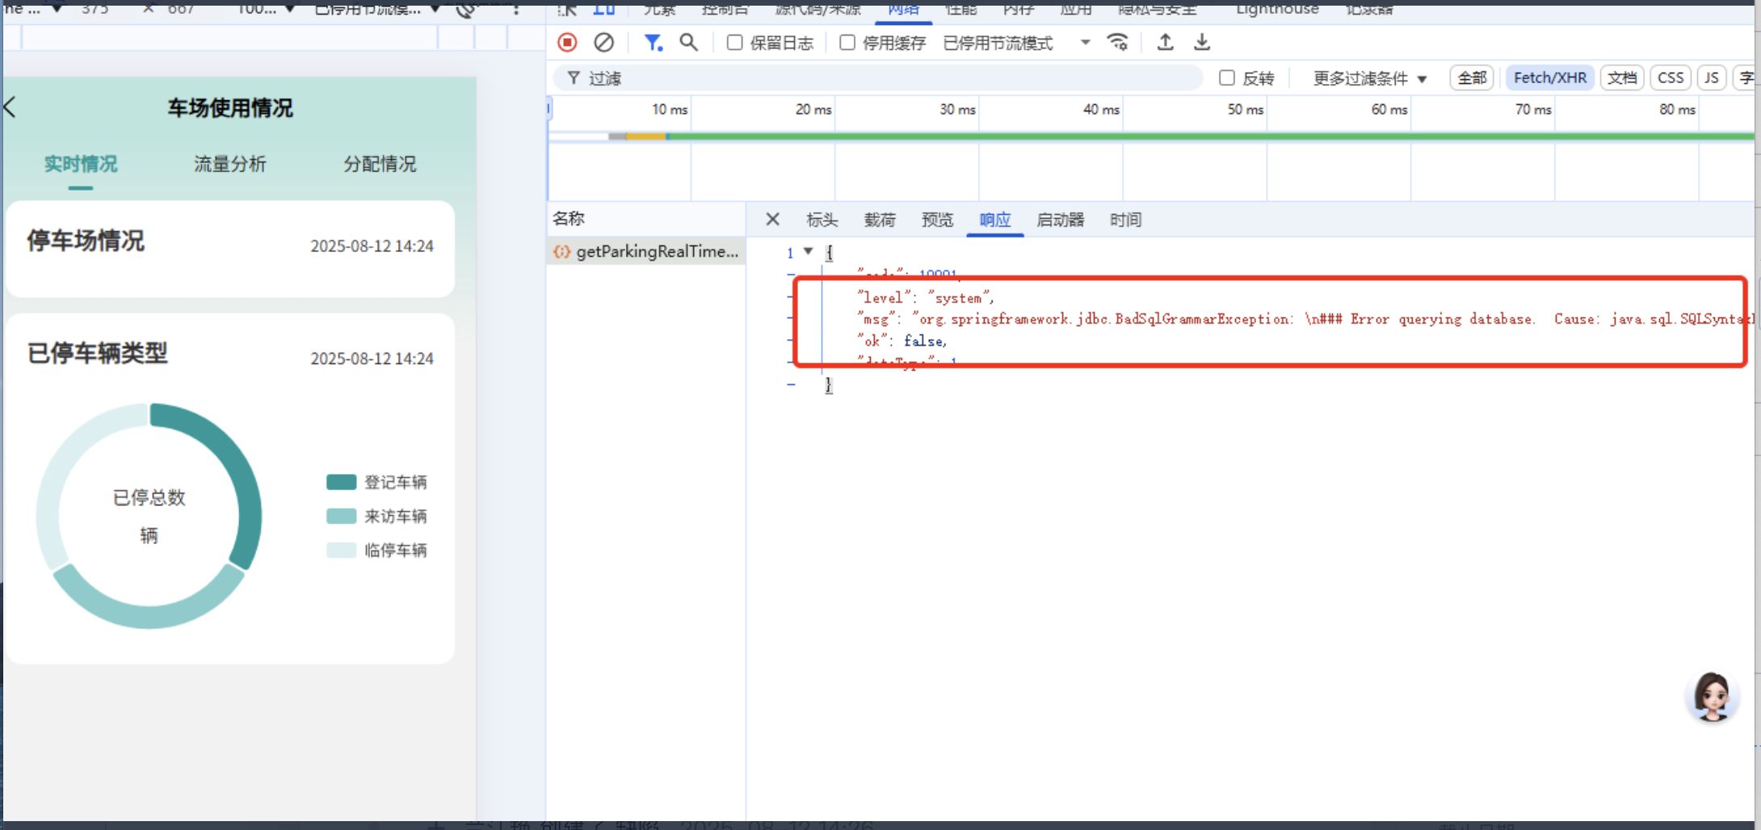
Task: Click the export HAR download icon
Action: (x=1202, y=42)
